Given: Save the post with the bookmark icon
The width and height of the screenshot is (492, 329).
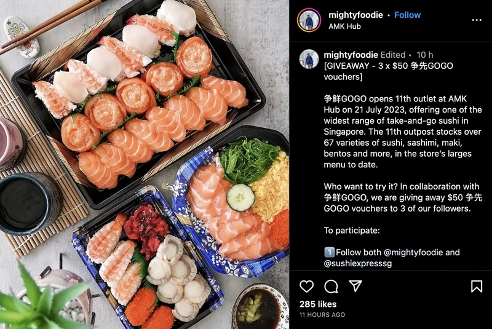Looking at the screenshot, I should pyautogui.click(x=476, y=287).
